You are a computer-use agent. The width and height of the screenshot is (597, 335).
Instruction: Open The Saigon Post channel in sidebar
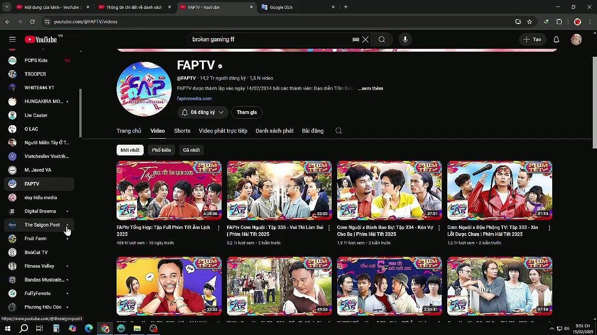[39, 225]
